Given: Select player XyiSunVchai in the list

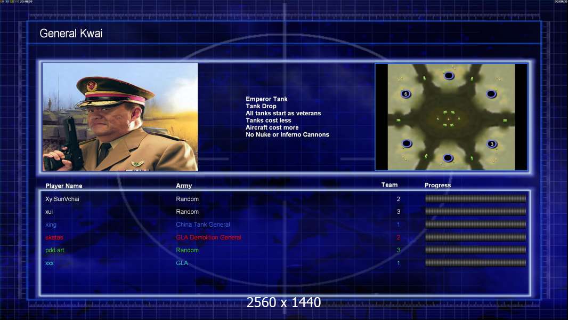Looking at the screenshot, I should (62, 199).
